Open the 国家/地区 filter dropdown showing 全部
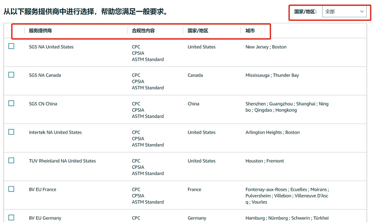This screenshot has height=222, width=373. click(344, 11)
